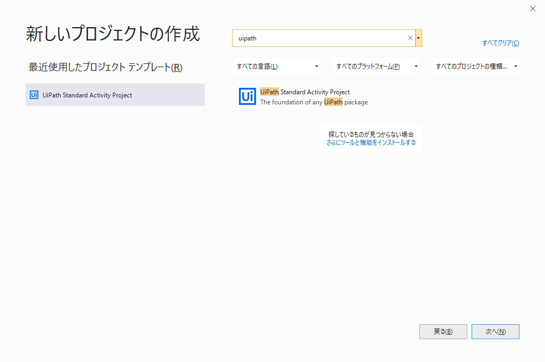Click the 戻る(B) back button
Image resolution: width=545 pixels, height=362 pixels.
443,332
